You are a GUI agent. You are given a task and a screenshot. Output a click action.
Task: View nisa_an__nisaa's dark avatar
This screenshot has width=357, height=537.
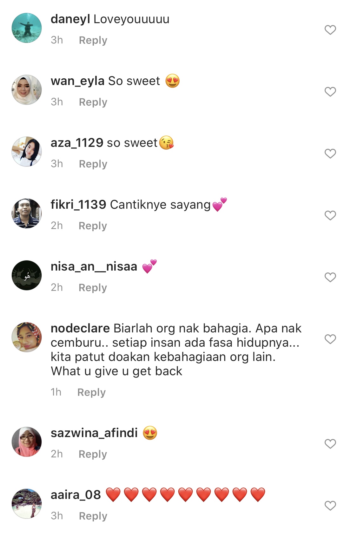coord(27,275)
